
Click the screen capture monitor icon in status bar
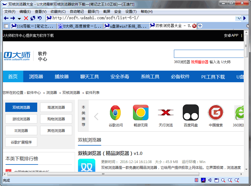tap(203, 180)
